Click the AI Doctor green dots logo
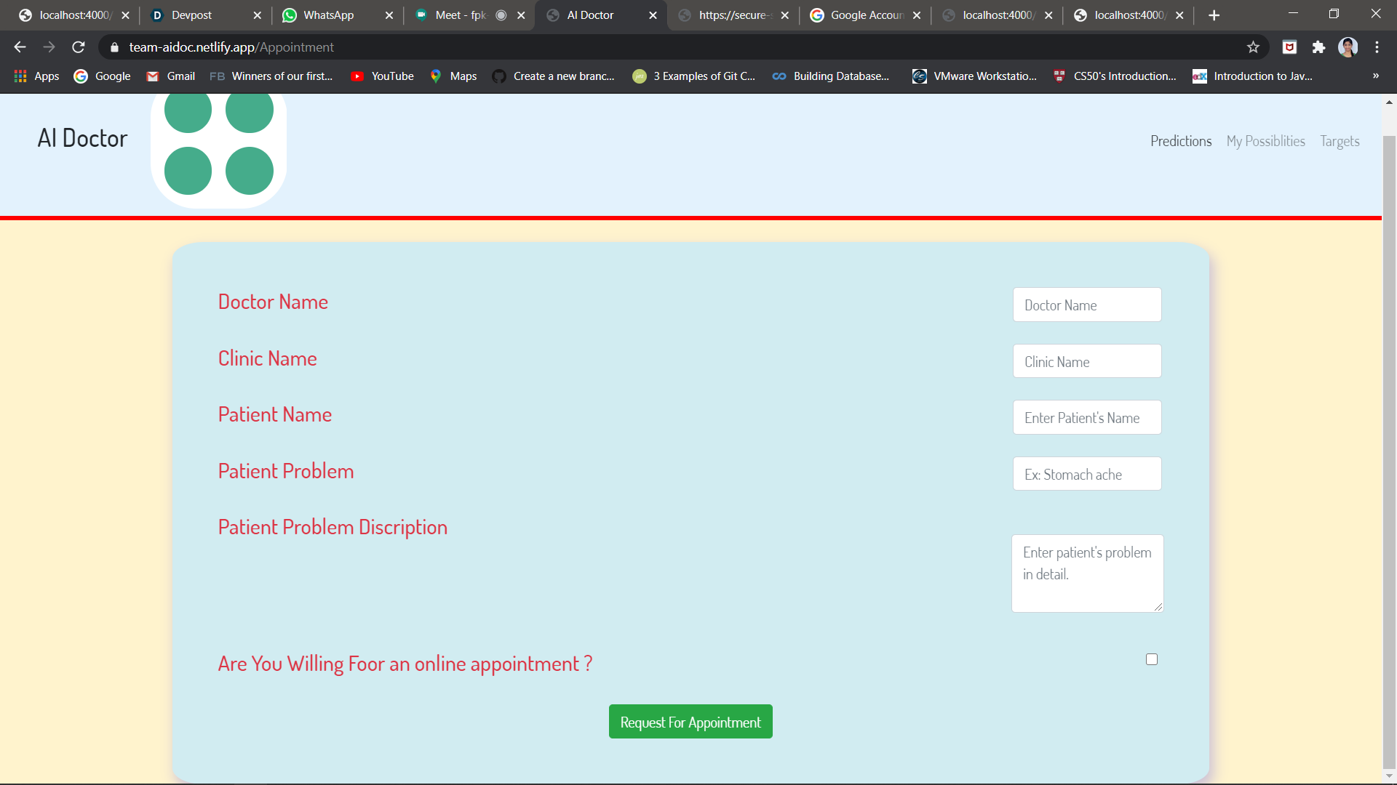 [218, 141]
